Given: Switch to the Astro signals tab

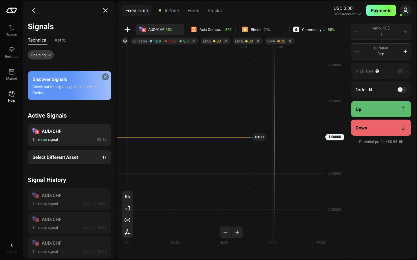Looking at the screenshot, I should click(60, 40).
